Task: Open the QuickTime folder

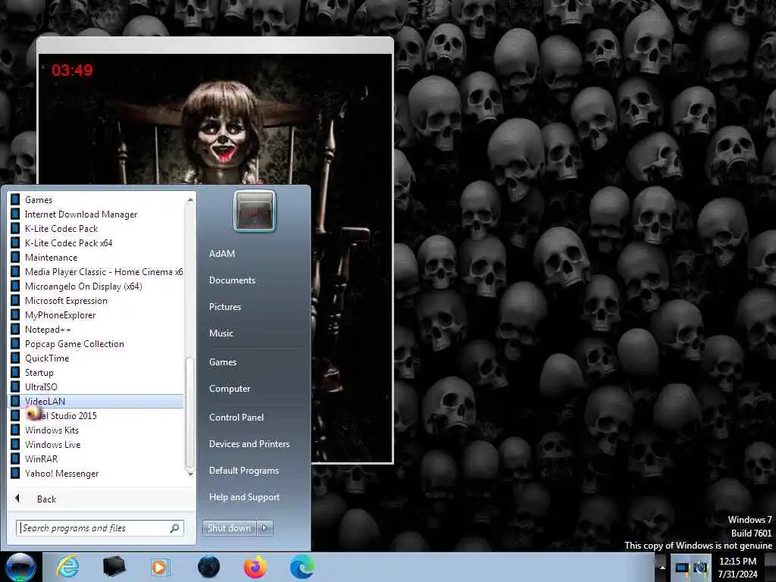Action: click(96, 358)
